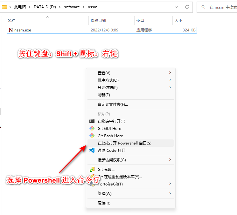Click the software breadcrumb in path
This screenshot has height=215, width=237.
point(72,7)
